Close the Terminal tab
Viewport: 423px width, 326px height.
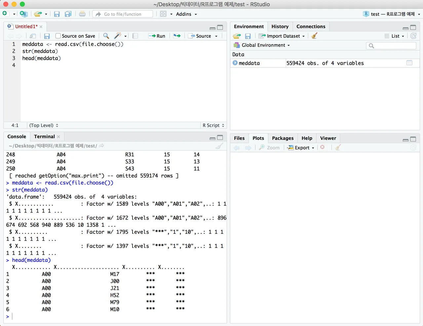[58, 137]
